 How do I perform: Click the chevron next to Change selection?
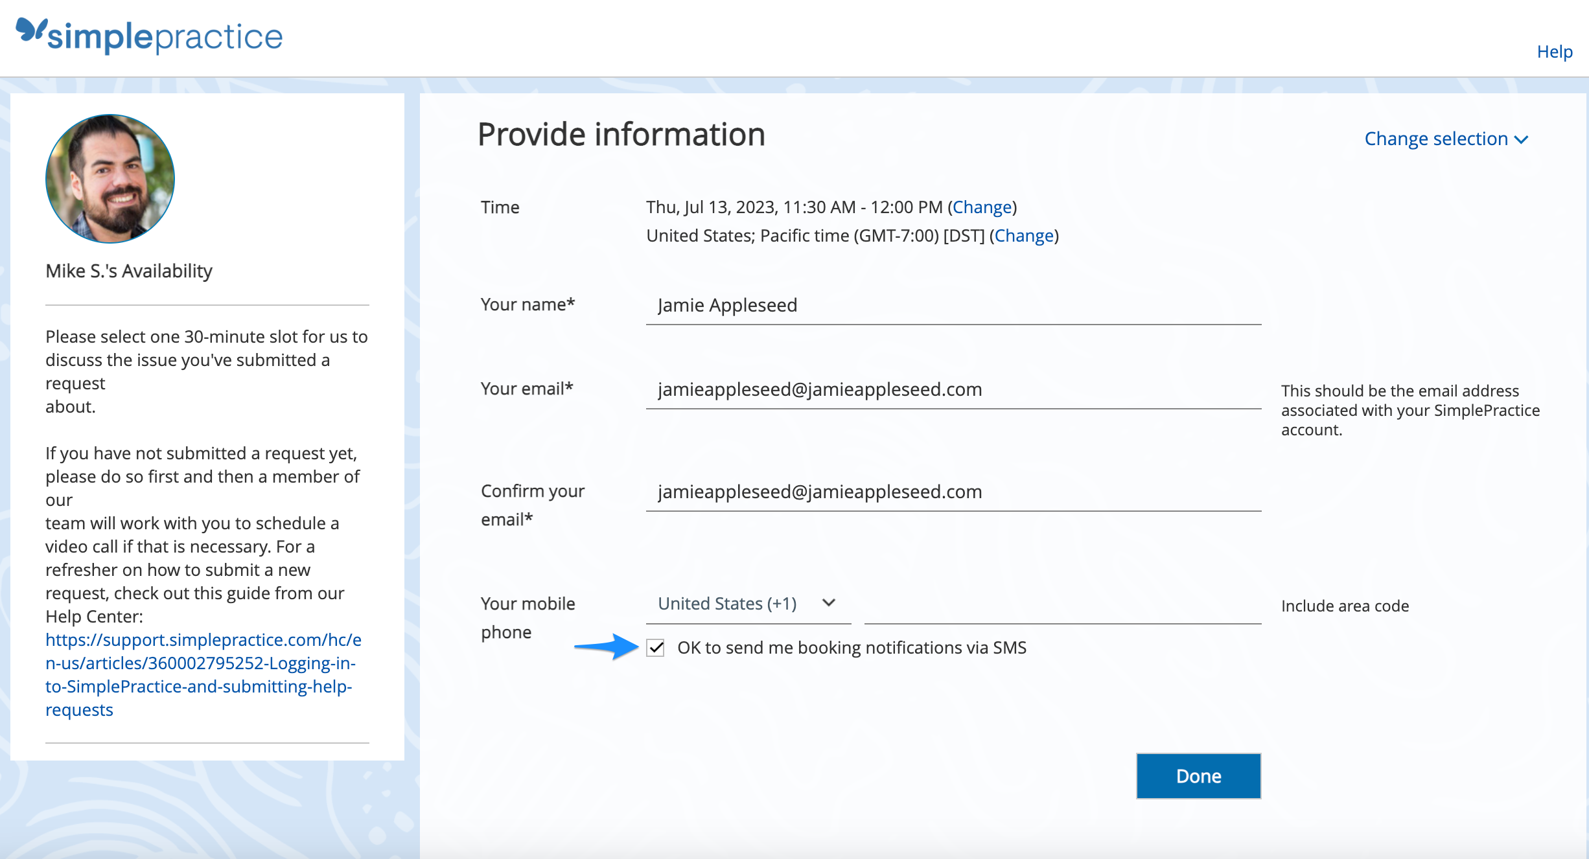click(1522, 139)
